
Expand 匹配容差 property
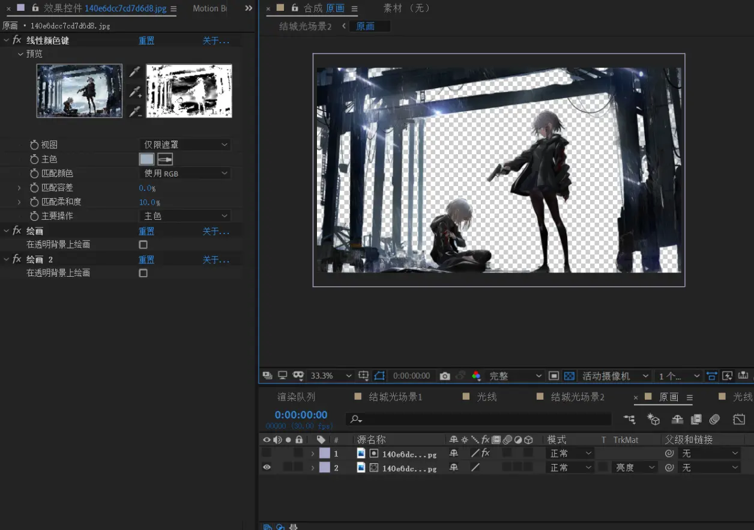pyautogui.click(x=20, y=188)
